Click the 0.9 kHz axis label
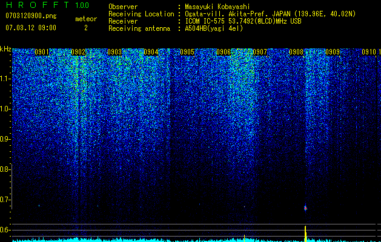This screenshot has width=381, height=242. tap(5, 139)
